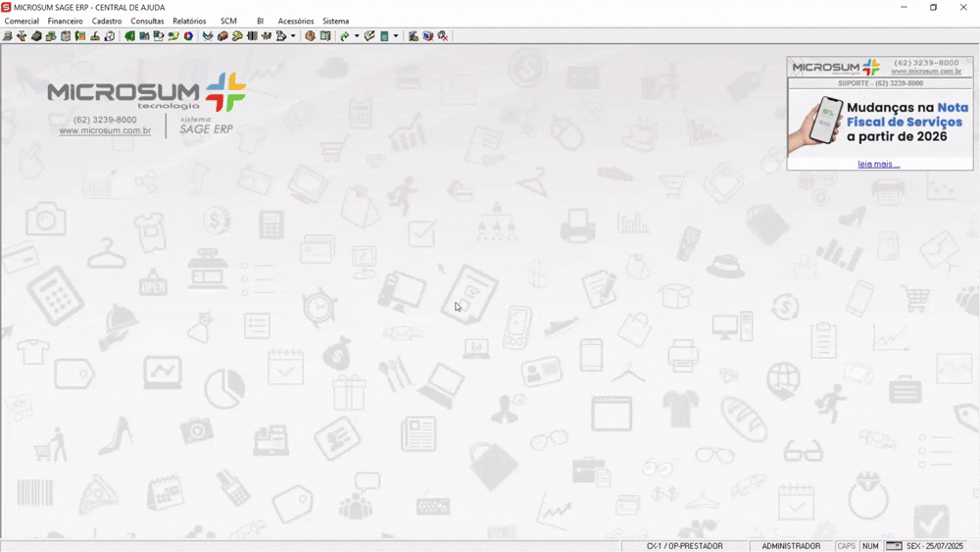Expand dropdown arrow beside the green arrow icon
The image size is (980, 552).
pos(357,36)
